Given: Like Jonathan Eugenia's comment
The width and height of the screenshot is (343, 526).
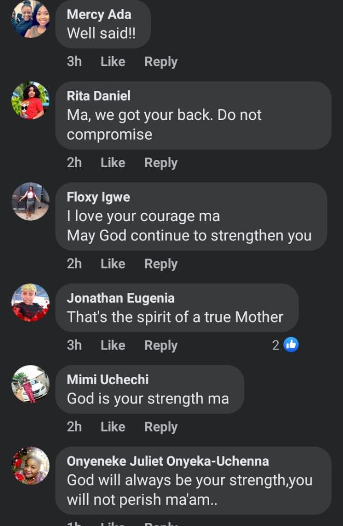Looking at the screenshot, I should [x=113, y=345].
